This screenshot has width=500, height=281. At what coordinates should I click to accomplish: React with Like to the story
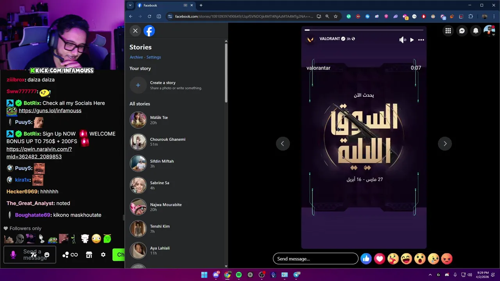coord(366,258)
